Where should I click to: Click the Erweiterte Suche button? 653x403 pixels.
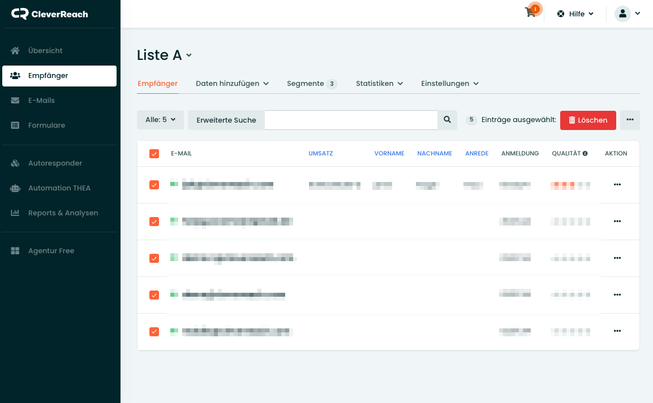point(226,120)
